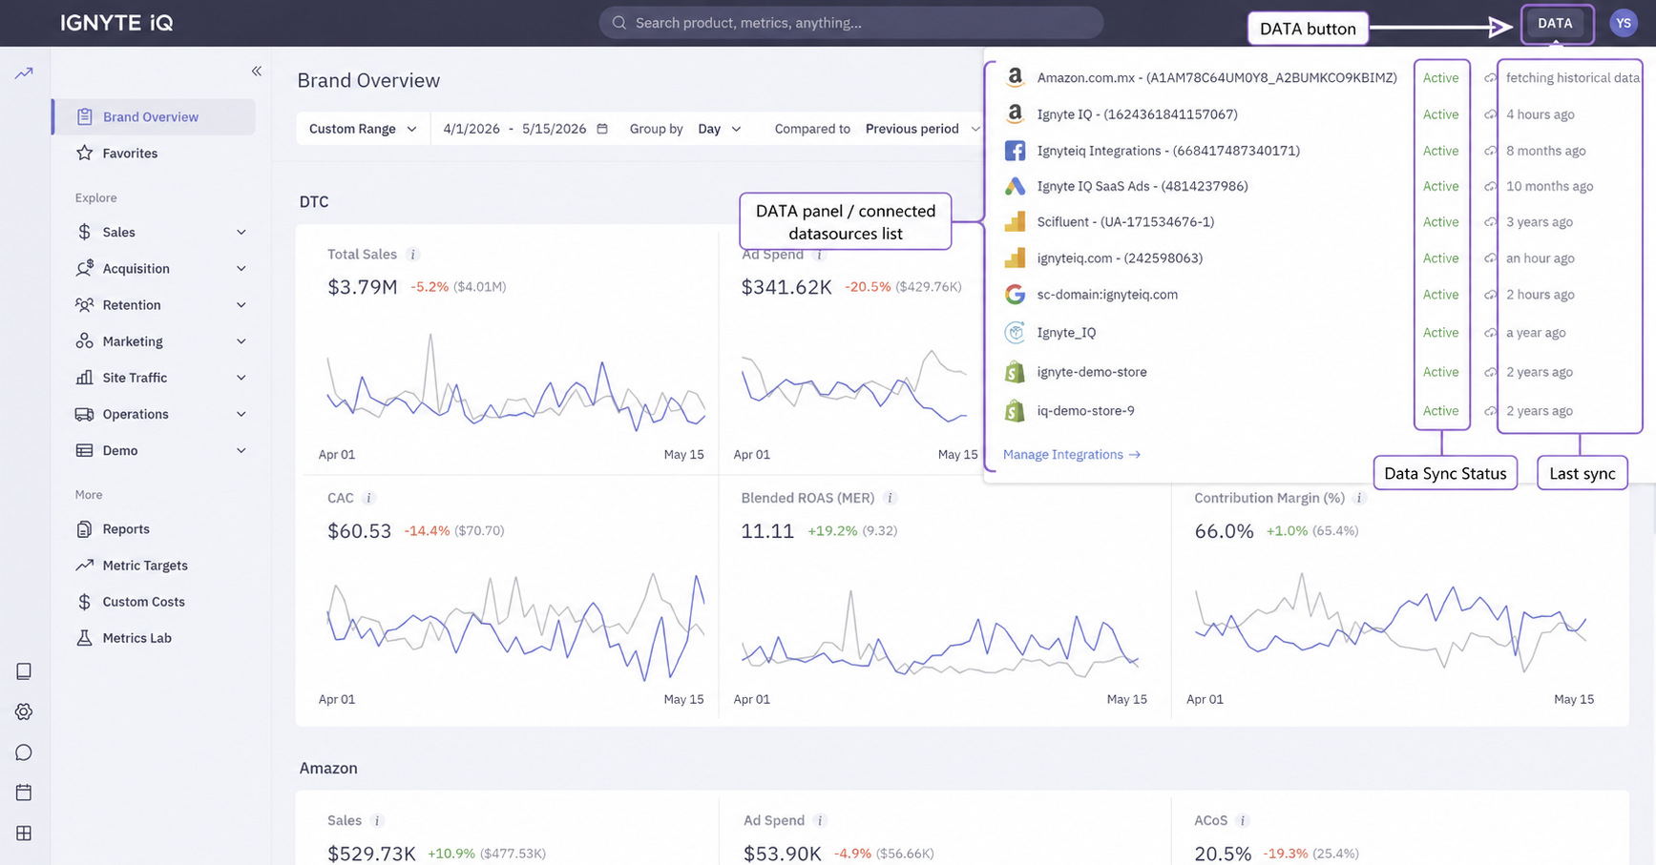Click the Site Traffic bar chart icon
The height and width of the screenshot is (865, 1656).
(x=84, y=378)
